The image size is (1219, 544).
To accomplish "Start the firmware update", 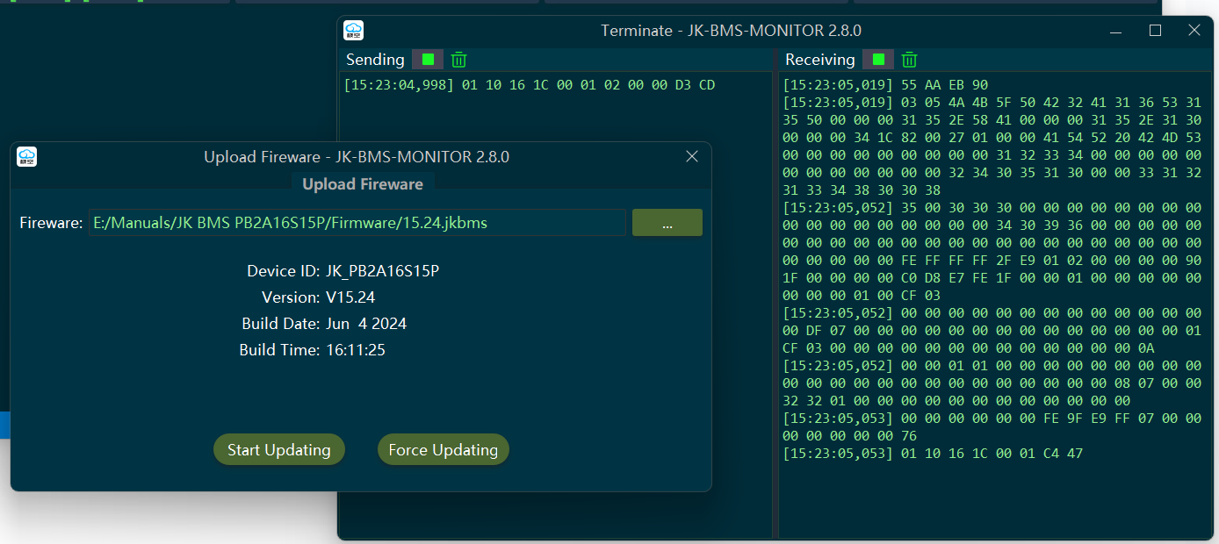I will click(x=279, y=450).
